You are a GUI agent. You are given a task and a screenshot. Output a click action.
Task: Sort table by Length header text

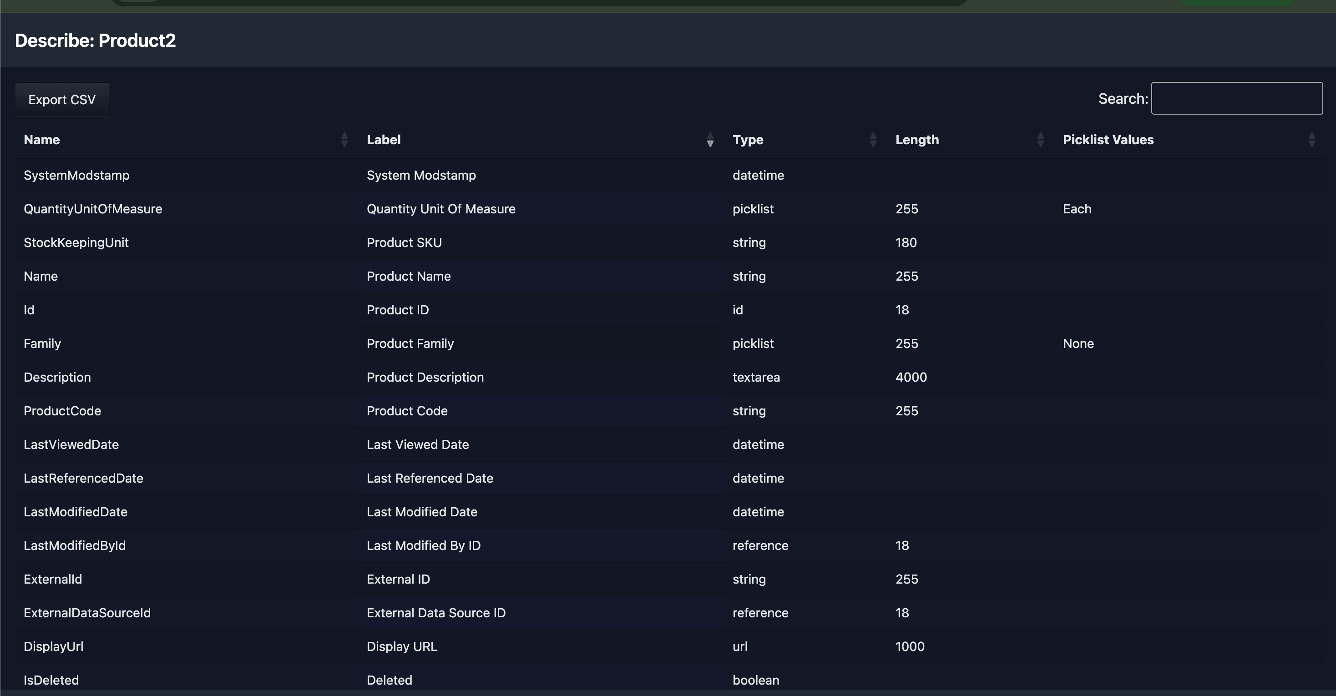916,140
